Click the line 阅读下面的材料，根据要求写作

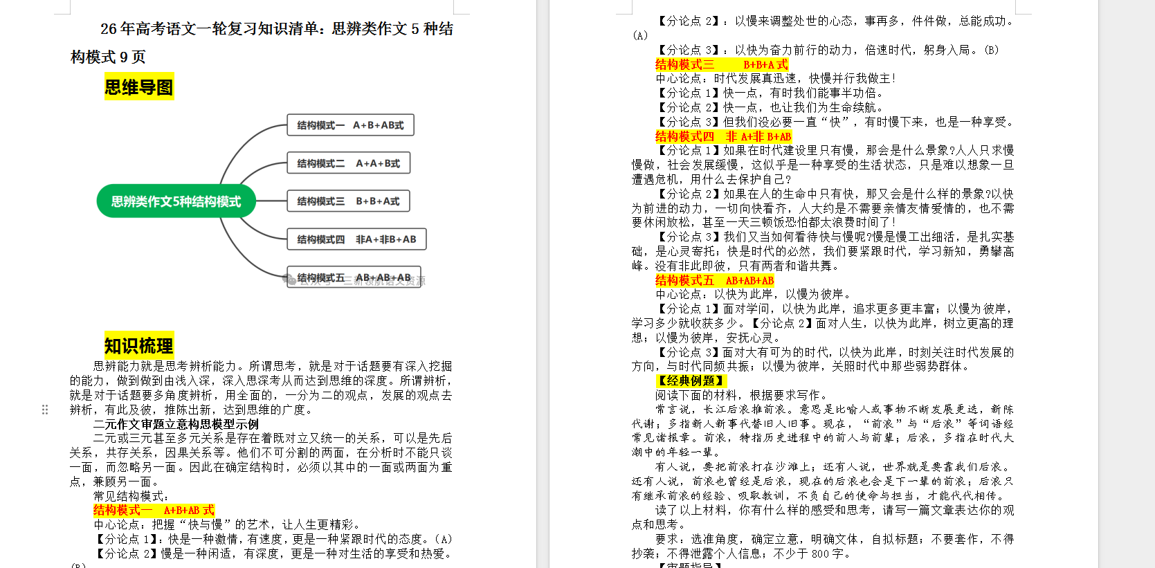[x=741, y=395]
